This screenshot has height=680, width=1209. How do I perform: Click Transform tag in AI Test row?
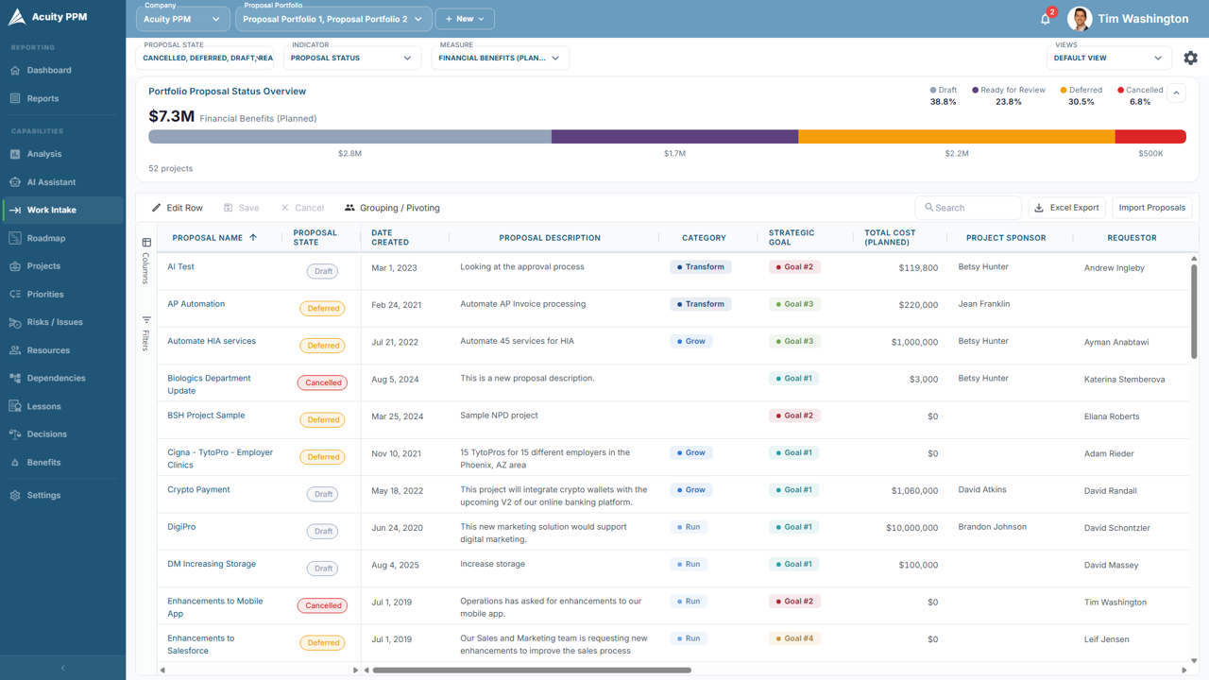[701, 267]
